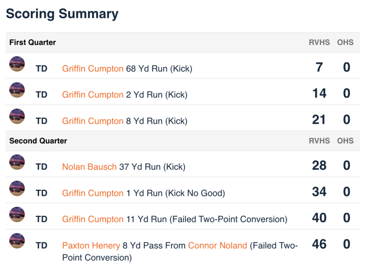
Task: Click the team logo next to first TD
Action: click(17, 64)
